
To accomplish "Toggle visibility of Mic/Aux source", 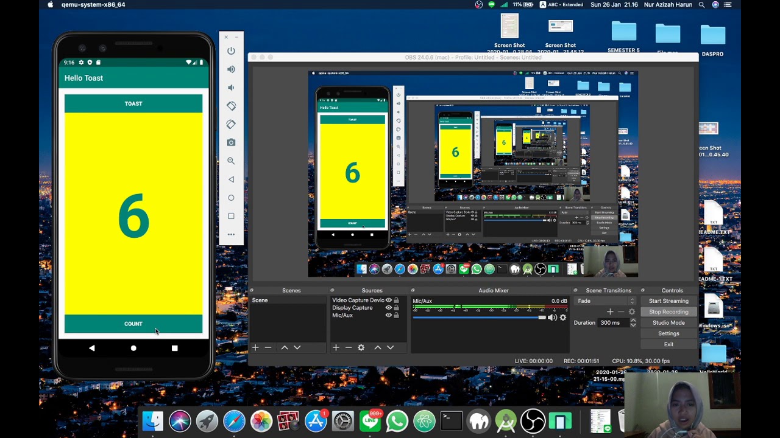I will (x=388, y=315).
